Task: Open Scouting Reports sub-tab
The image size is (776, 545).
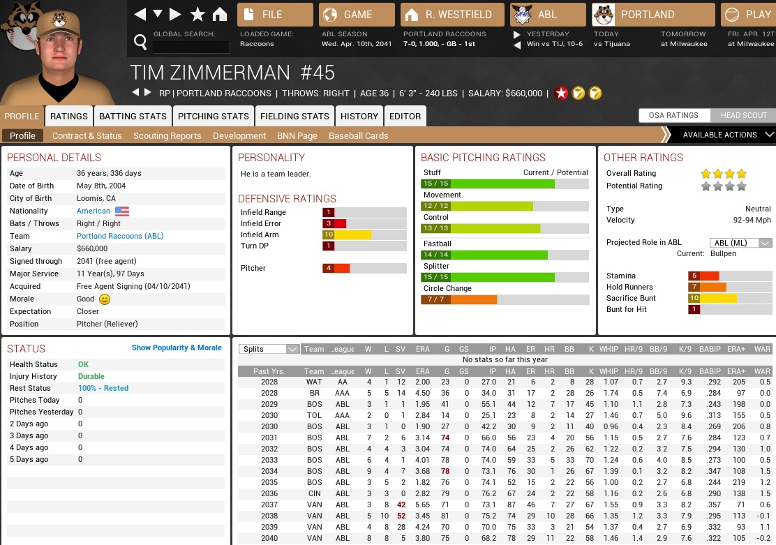Action: [x=167, y=135]
